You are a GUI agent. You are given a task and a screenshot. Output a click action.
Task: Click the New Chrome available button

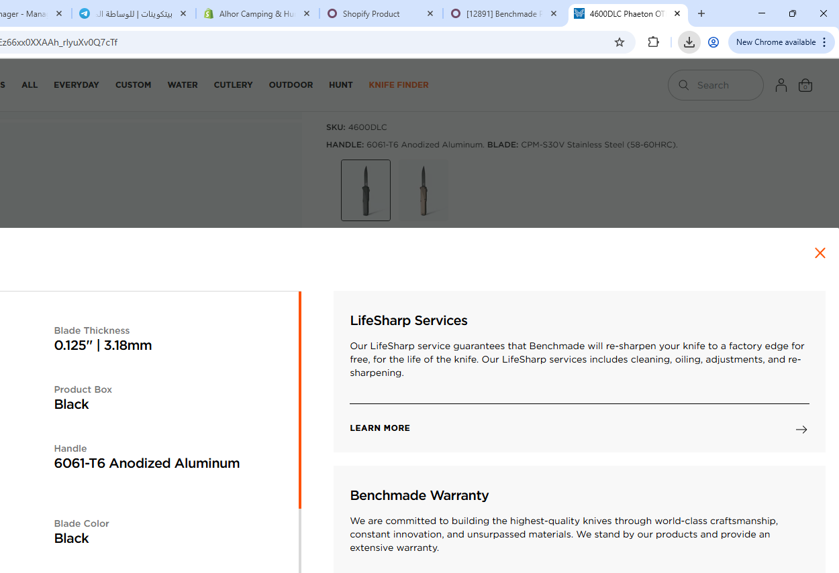pos(781,42)
